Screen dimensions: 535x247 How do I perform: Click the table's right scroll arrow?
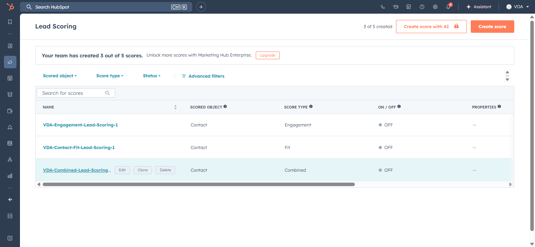point(510,184)
